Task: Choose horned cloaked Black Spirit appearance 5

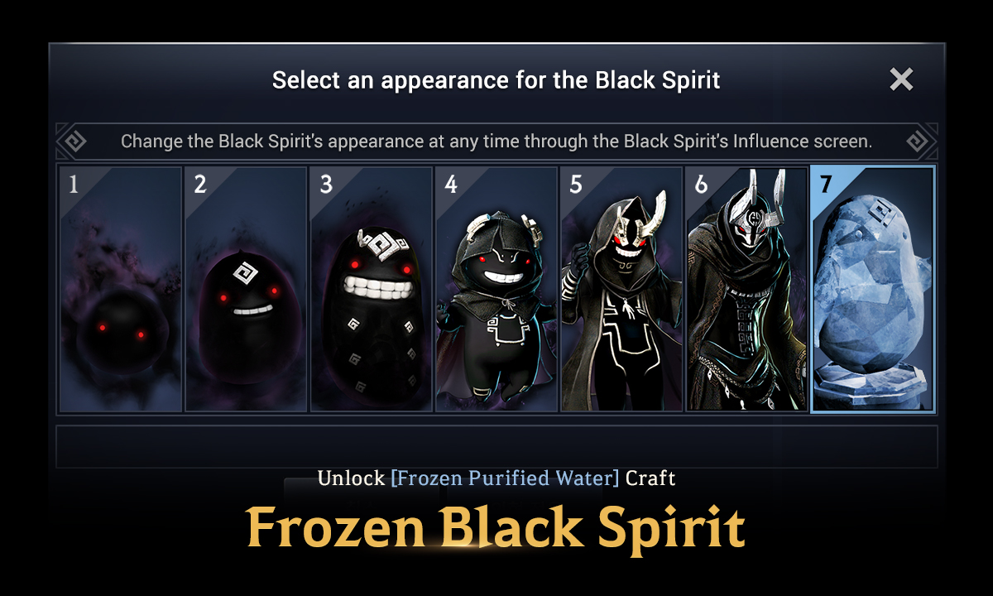Action: (x=621, y=289)
